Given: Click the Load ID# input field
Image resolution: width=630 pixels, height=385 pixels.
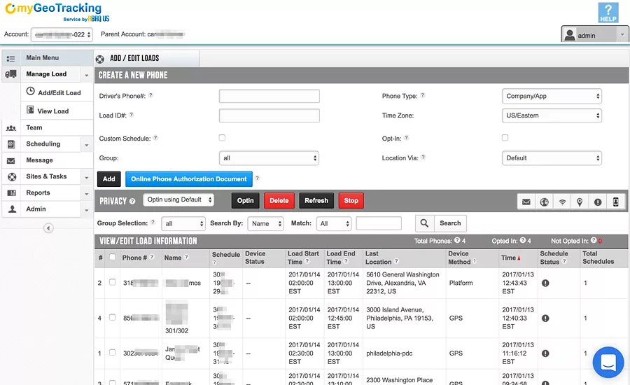Looking at the screenshot, I should click(x=269, y=115).
